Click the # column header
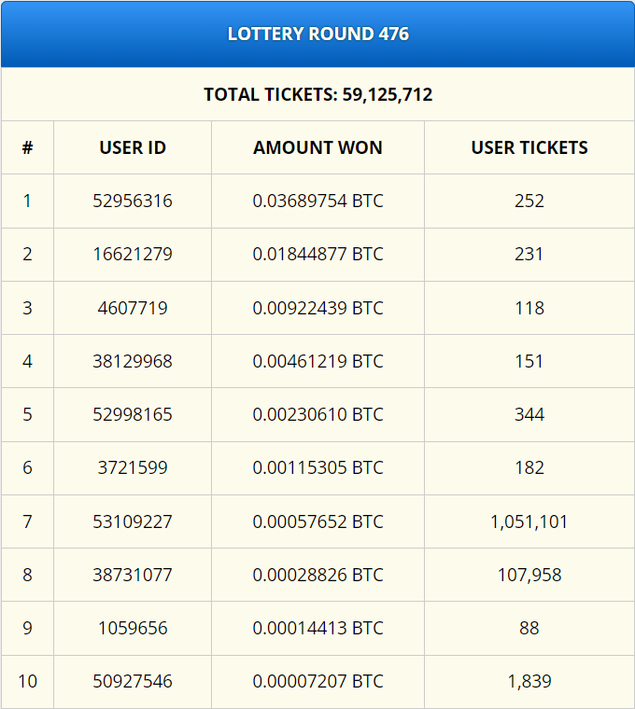Viewport: 635px width, 709px height. point(27,147)
